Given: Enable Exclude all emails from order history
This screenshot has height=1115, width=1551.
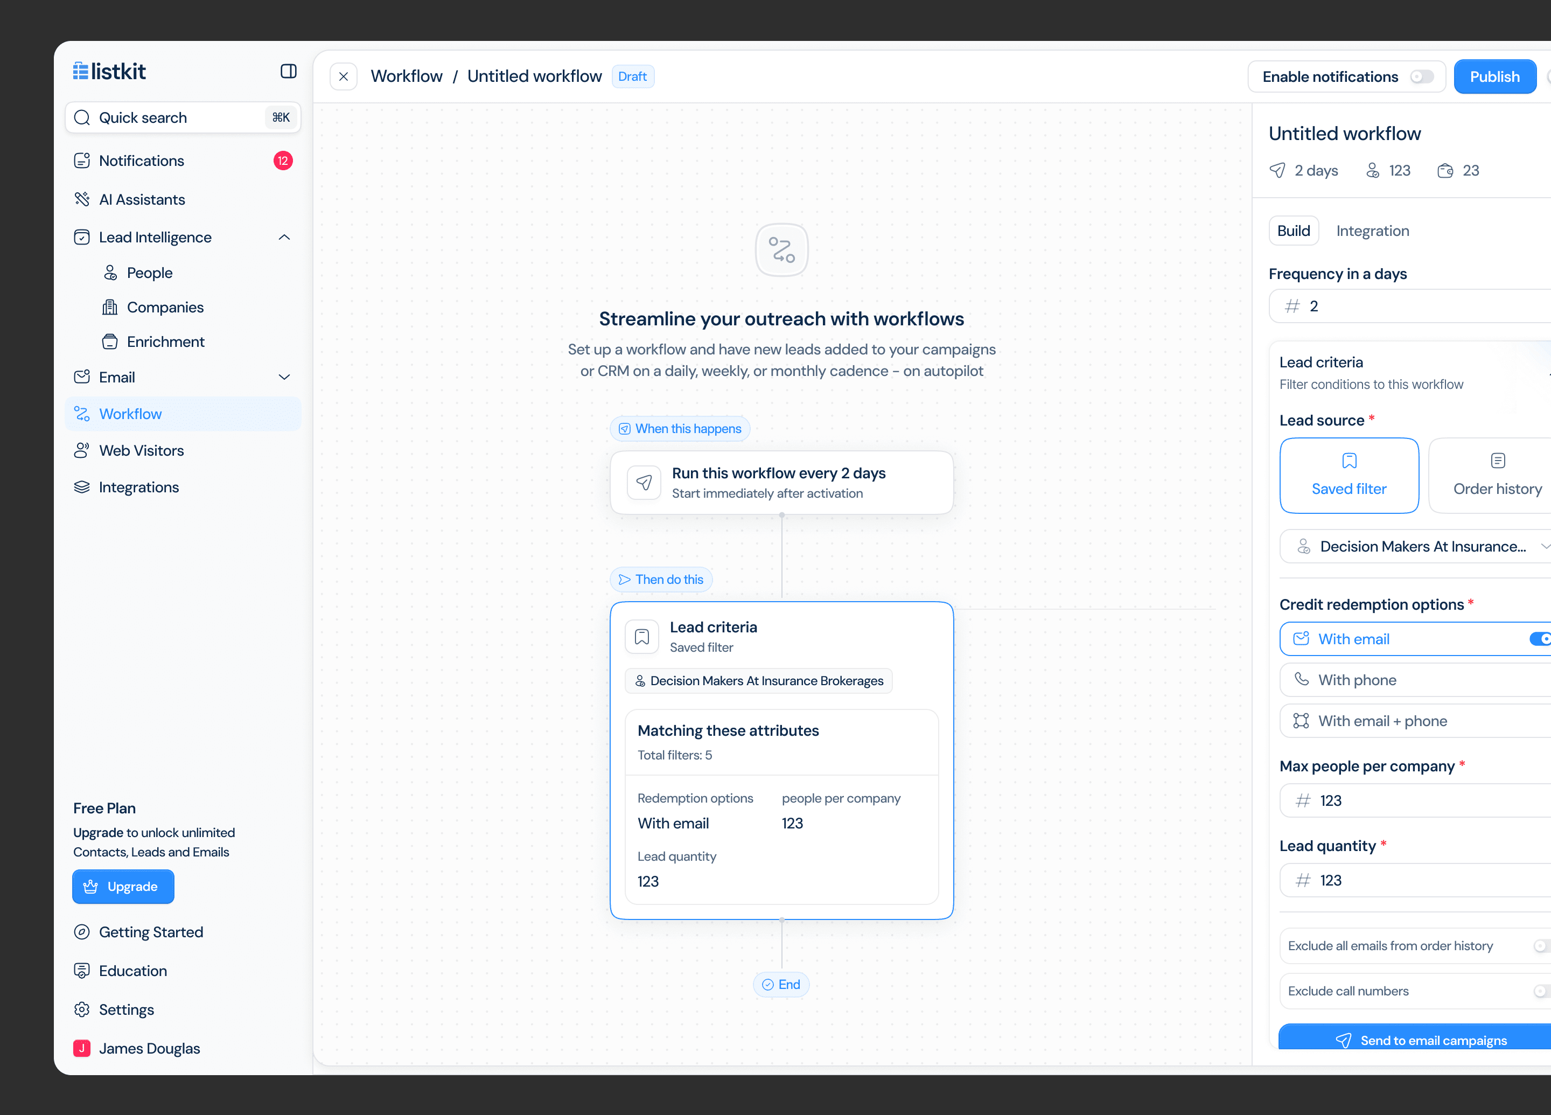Looking at the screenshot, I should [1541, 945].
